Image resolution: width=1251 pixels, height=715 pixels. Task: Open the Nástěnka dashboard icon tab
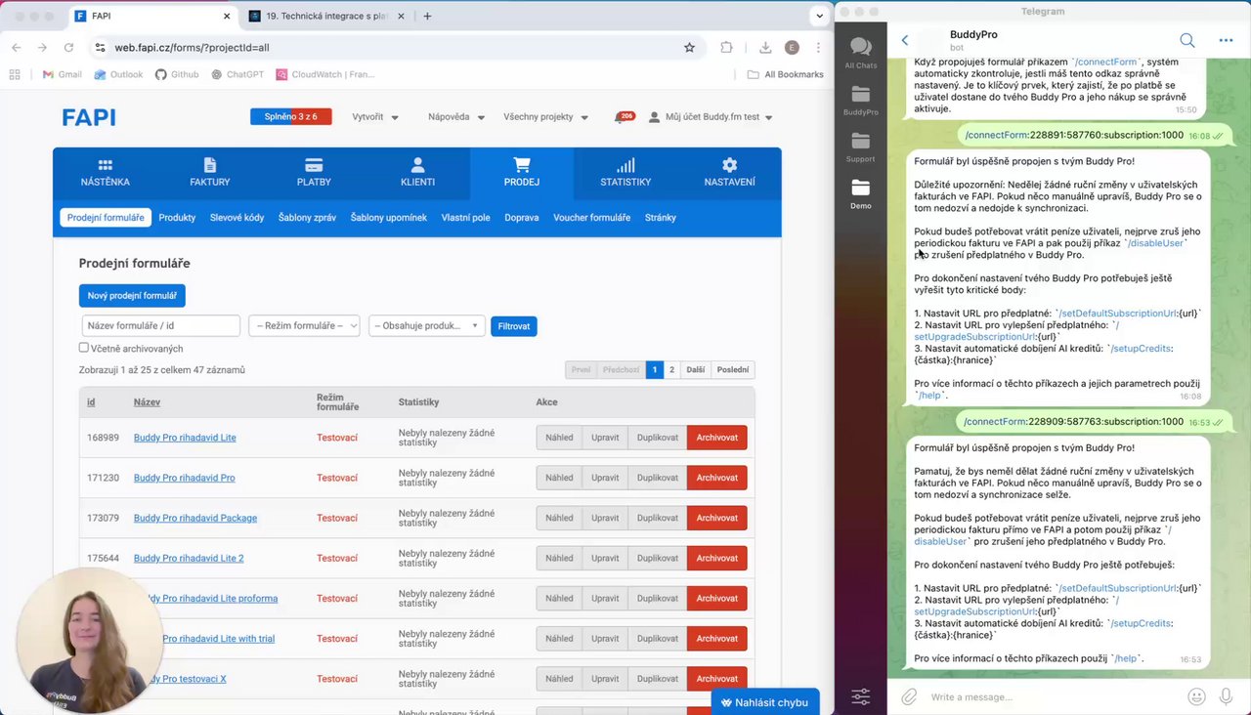105,172
